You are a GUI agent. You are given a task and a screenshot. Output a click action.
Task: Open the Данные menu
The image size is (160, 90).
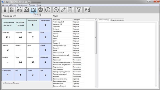pyautogui.click(x=5, y=5)
